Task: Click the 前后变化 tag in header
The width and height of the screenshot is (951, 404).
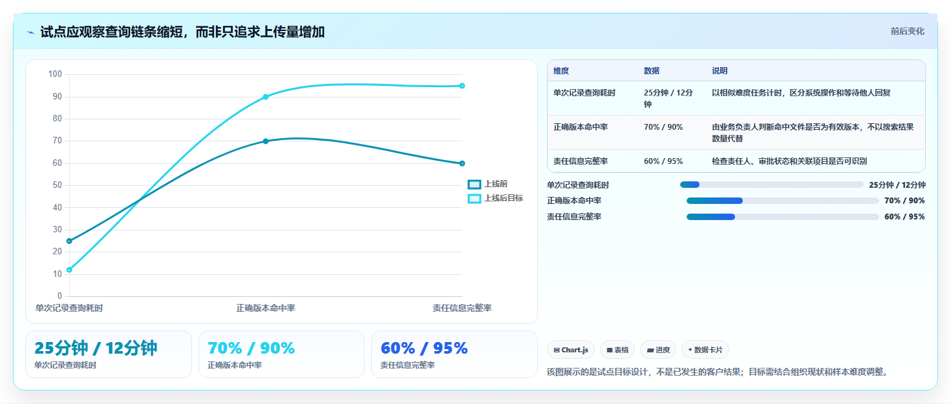Action: pos(907,31)
